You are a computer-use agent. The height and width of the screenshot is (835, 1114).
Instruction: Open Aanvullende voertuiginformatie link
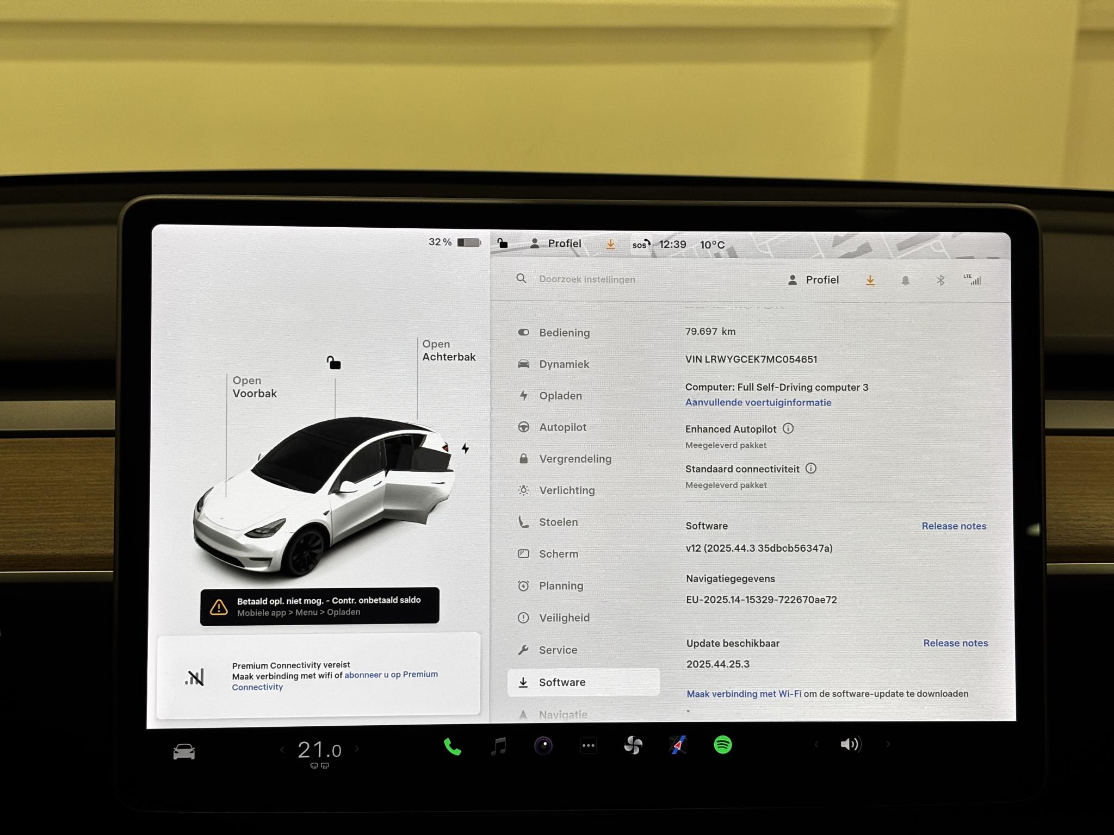pyautogui.click(x=758, y=402)
